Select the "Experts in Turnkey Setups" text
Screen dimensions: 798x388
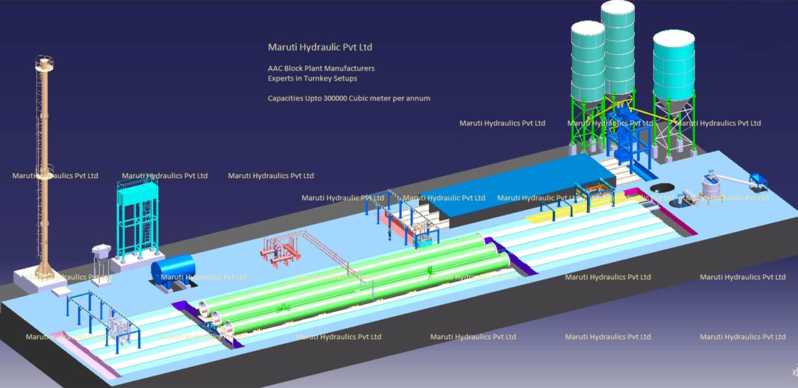click(312, 78)
